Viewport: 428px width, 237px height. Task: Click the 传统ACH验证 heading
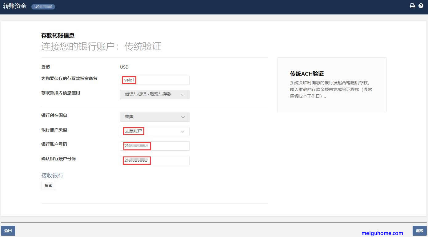point(307,74)
